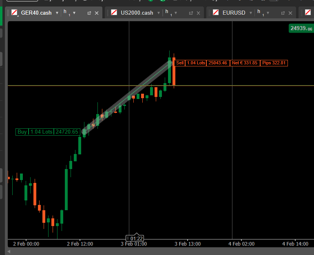Viewport: 314px width, 255px height.
Task: Click the Pips 322.81 box
Action: pyautogui.click(x=274, y=63)
